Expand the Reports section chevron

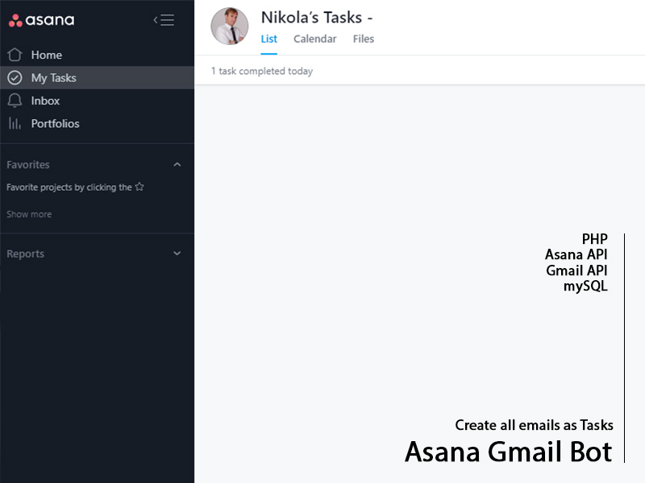177,254
